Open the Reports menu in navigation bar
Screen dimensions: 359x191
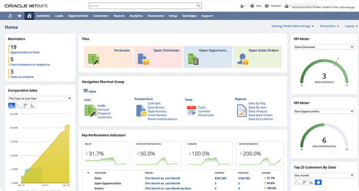tap(119, 16)
